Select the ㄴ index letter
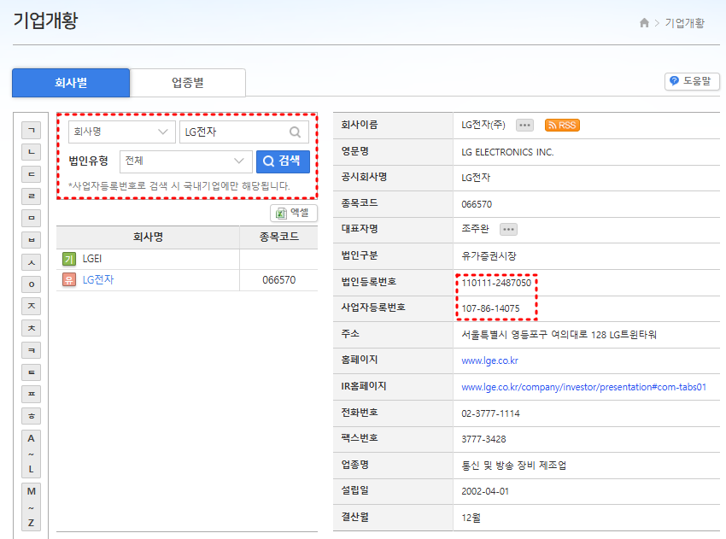 (32, 152)
